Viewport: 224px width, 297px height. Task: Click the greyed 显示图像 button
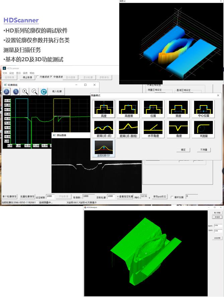tap(70, 77)
